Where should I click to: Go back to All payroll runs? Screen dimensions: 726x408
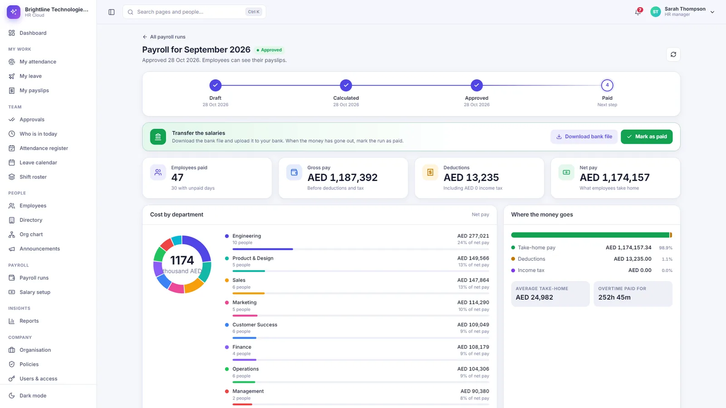pos(164,37)
